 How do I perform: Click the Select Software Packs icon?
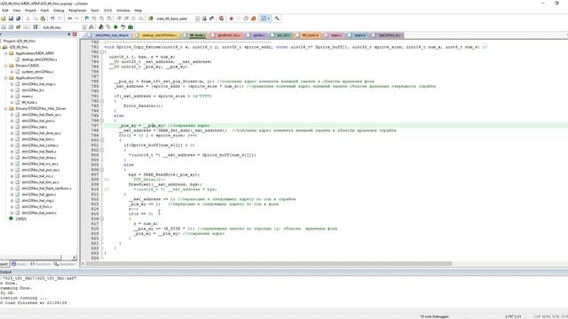tap(122, 27)
